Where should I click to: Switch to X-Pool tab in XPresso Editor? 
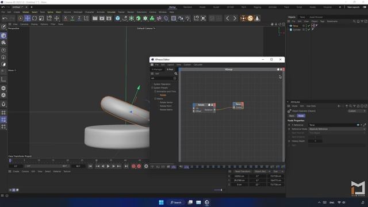(x=170, y=70)
